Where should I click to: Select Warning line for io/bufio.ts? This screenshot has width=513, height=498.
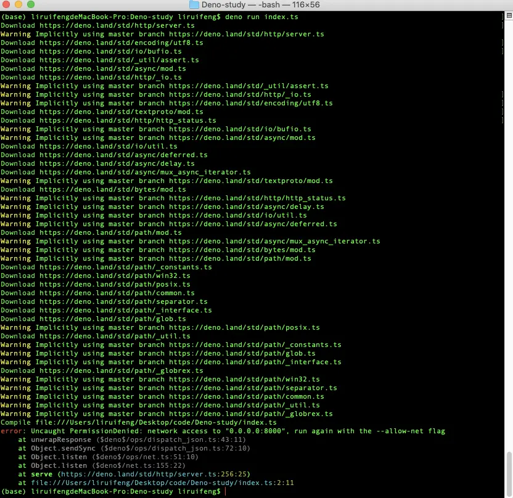tap(156, 129)
